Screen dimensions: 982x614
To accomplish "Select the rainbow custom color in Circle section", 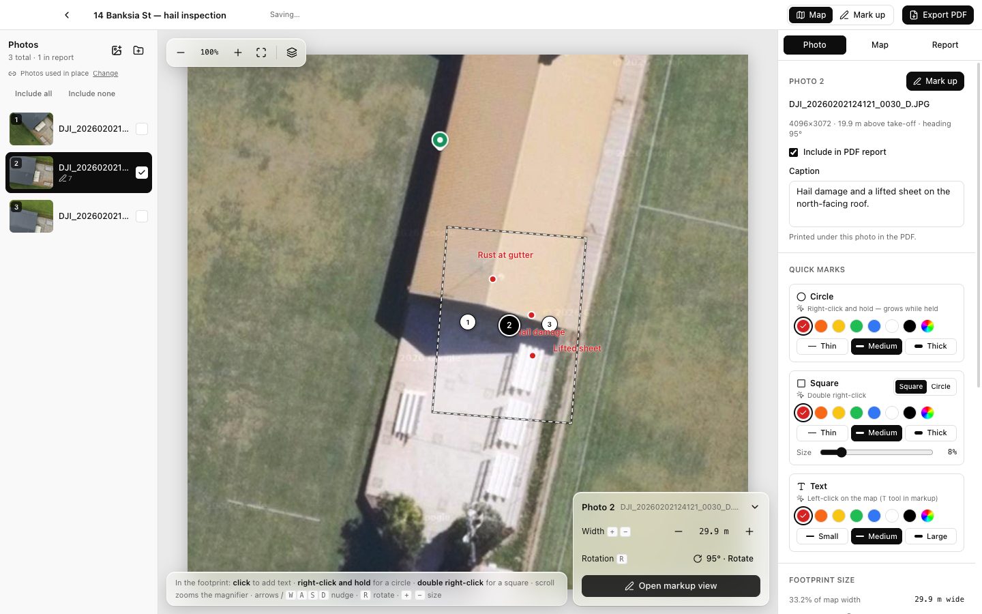I will 927,326.
